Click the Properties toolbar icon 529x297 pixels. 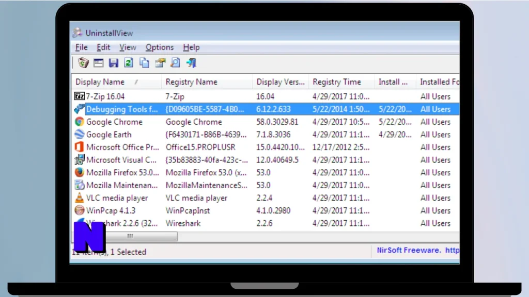(x=160, y=62)
